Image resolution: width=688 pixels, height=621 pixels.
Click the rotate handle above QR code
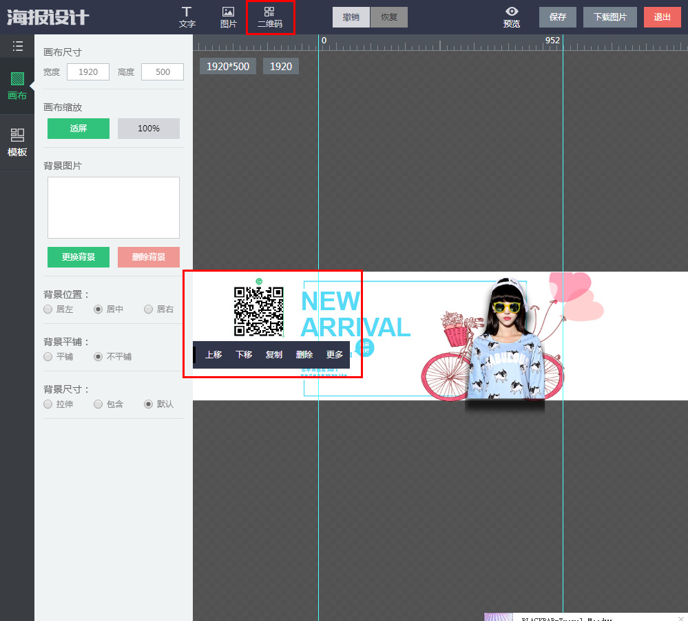click(259, 281)
